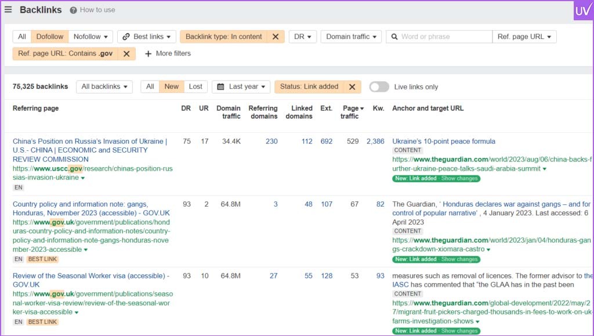Open the IASC anchor link
The image size is (594, 336).
pos(400,285)
